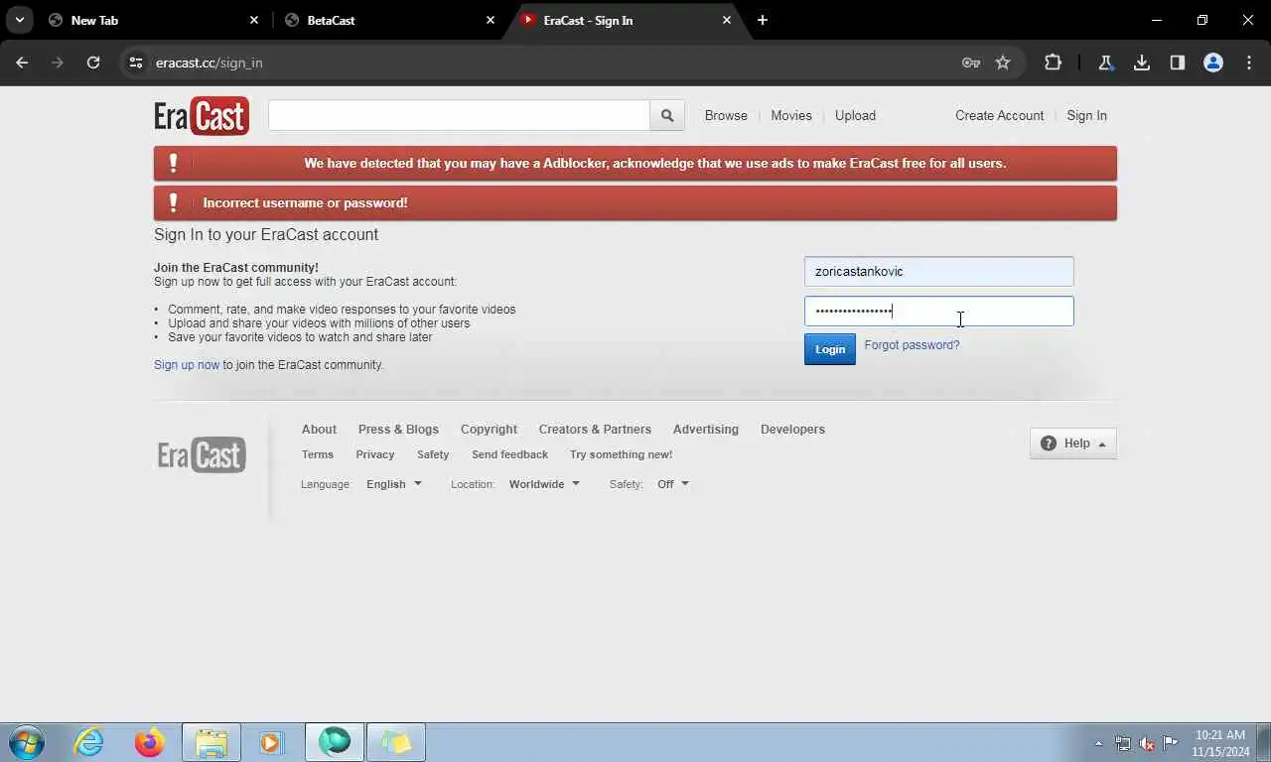Click the address bar URL eracast.cc/sign_in

point(210,63)
